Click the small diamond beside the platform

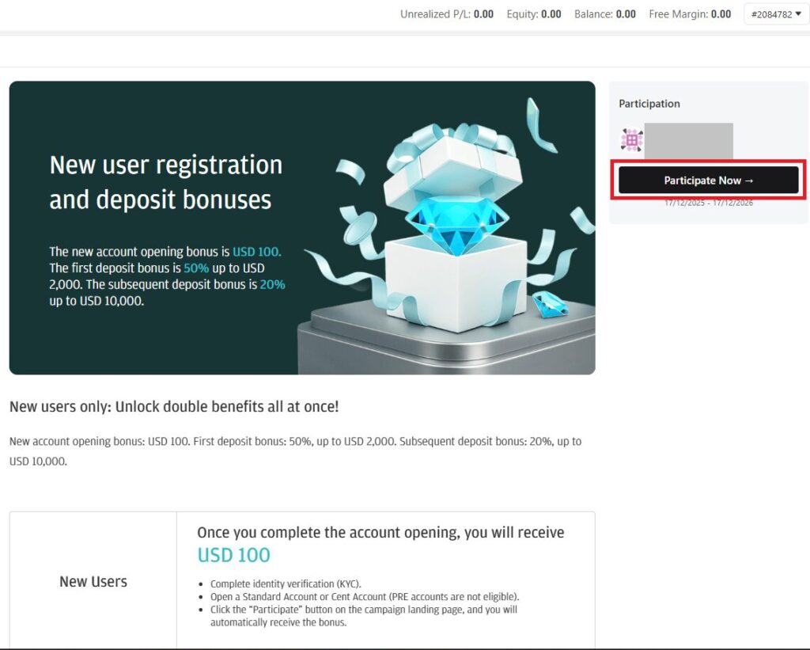(550, 304)
